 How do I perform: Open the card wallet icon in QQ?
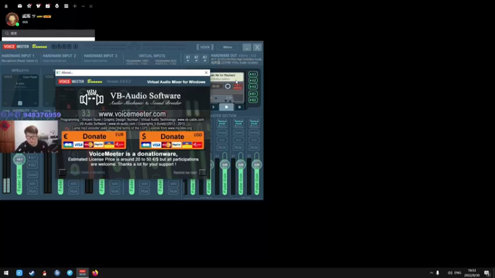pos(66,6)
